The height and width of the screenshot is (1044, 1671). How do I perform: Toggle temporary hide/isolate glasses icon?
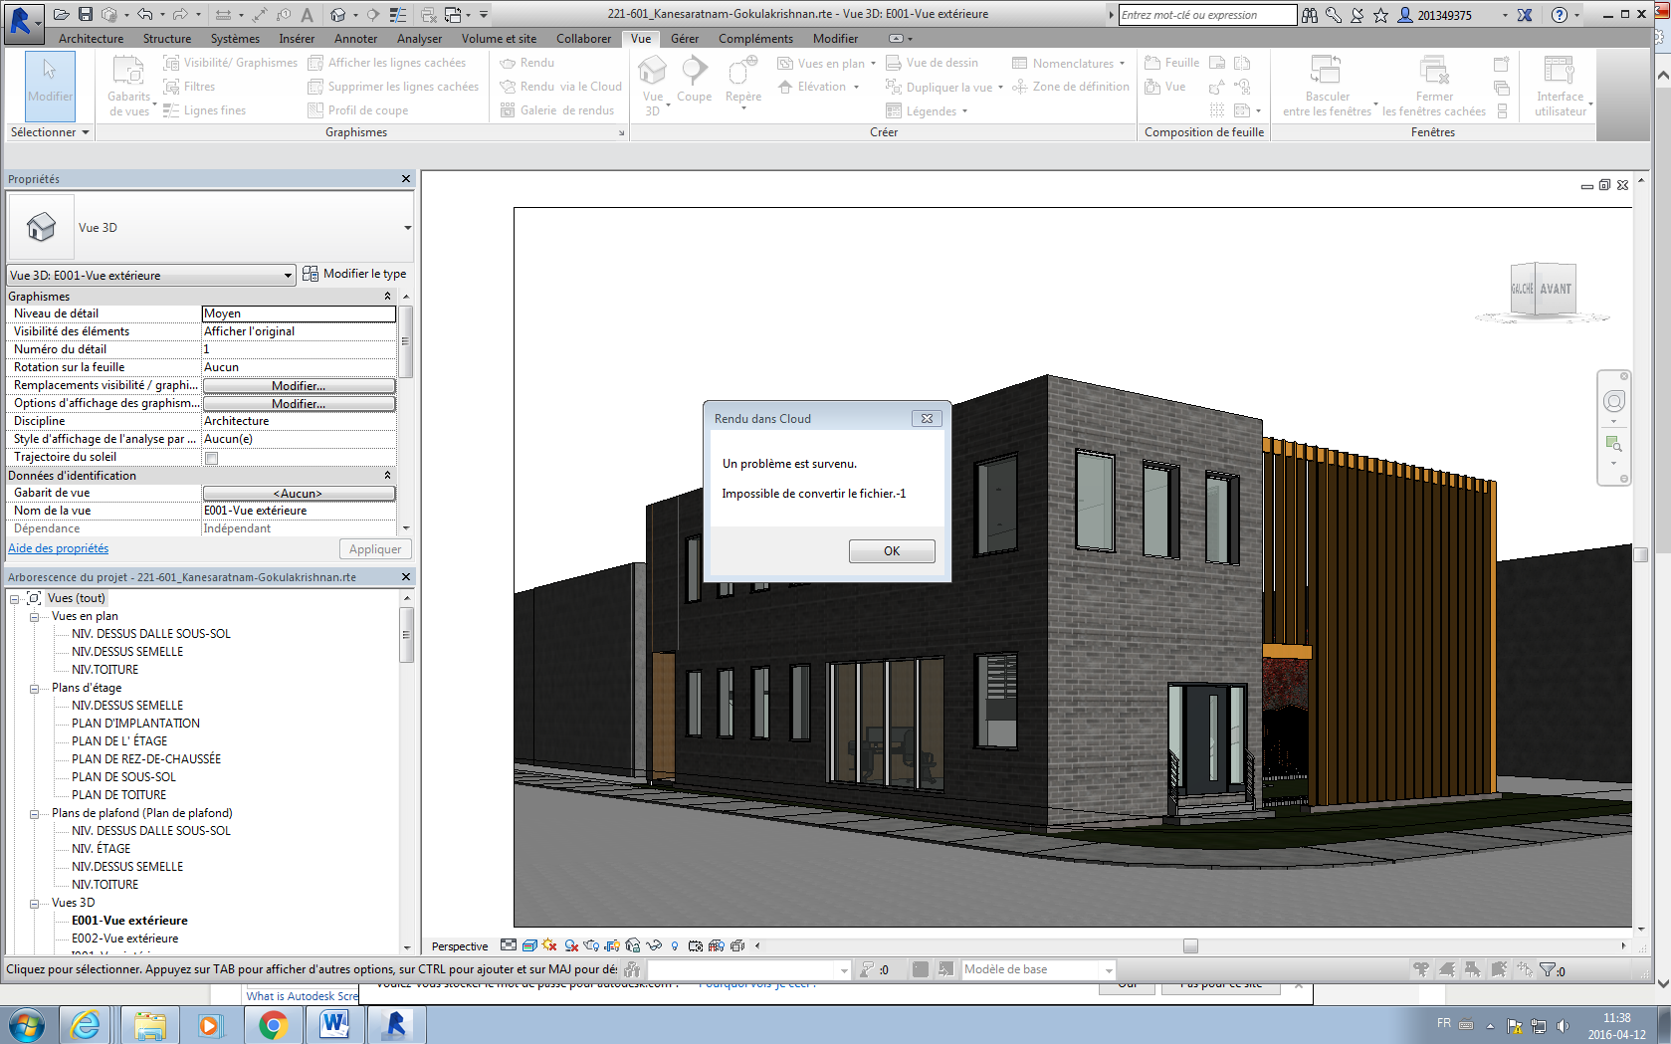(653, 946)
